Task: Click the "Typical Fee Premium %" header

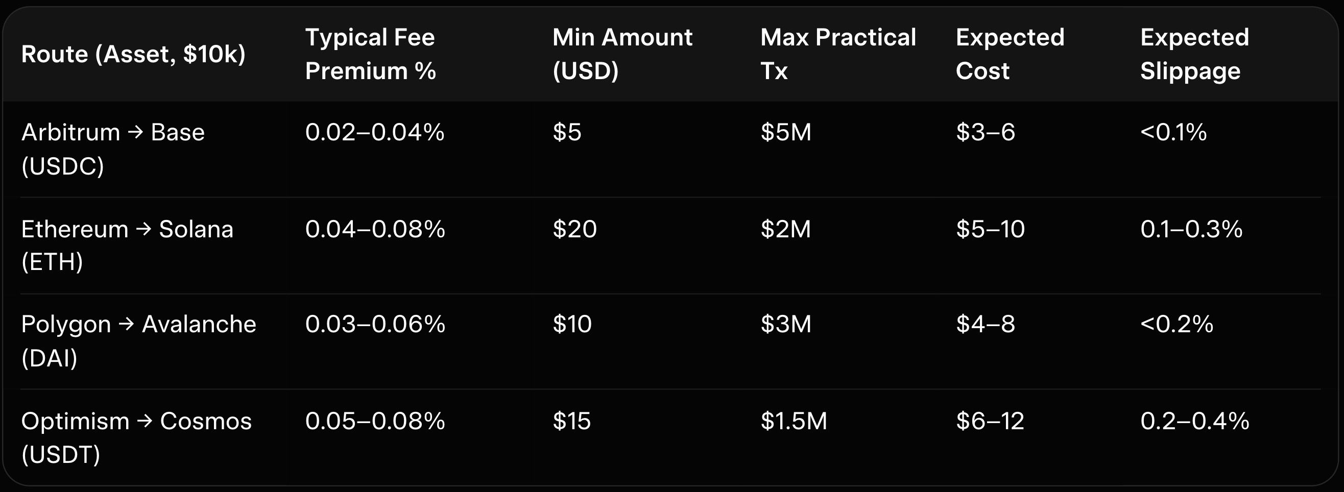Action: click(370, 54)
